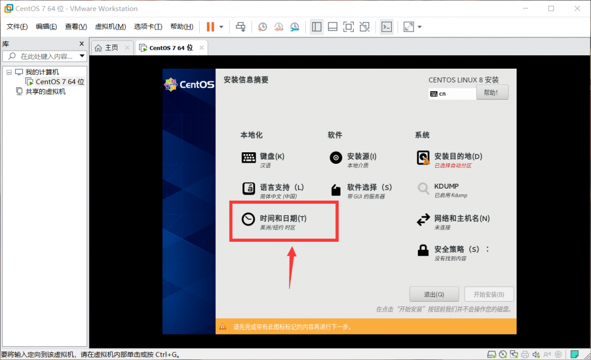Click the cn keyboard layout indicator
The width and height of the screenshot is (591, 360).
coord(451,93)
